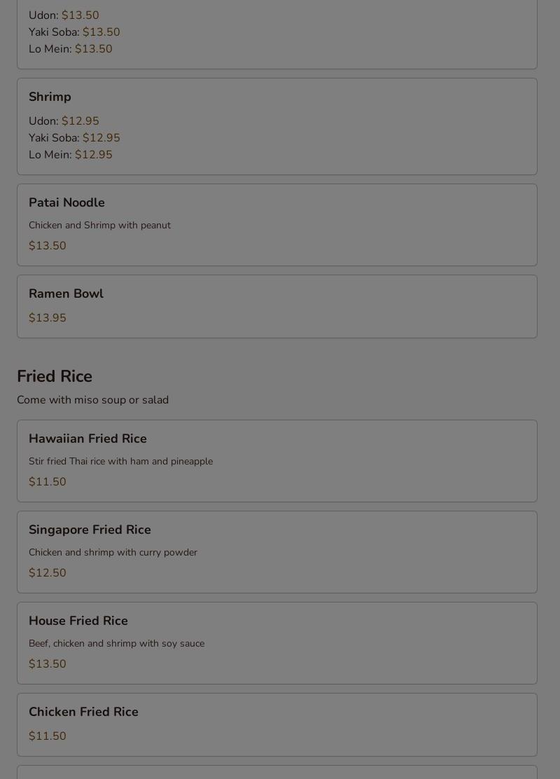Click 'Come with miso soup or salad' note
This screenshot has width=560, height=779.
point(93,399)
